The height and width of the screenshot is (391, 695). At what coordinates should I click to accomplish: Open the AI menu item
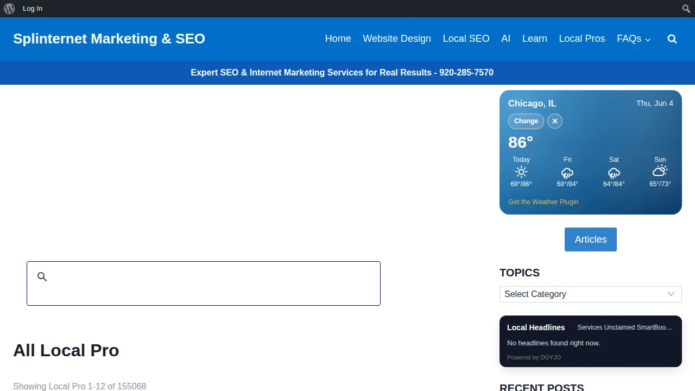click(x=506, y=39)
